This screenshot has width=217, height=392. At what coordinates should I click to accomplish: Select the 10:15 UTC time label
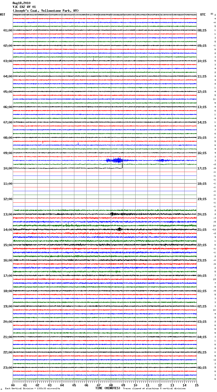(x=202, y=61)
